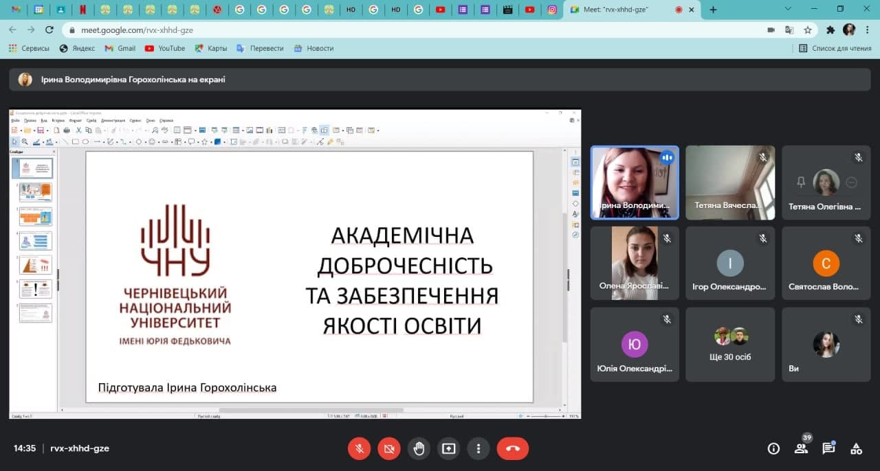
Task: Click the remove icon on Тетяна Олегівна's tile
Action: click(x=852, y=182)
